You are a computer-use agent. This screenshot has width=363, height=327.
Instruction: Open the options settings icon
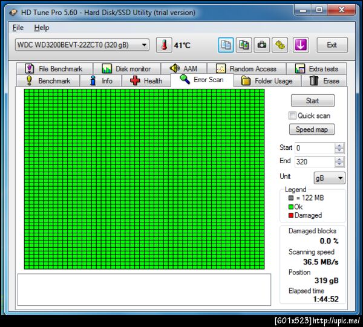(x=280, y=45)
